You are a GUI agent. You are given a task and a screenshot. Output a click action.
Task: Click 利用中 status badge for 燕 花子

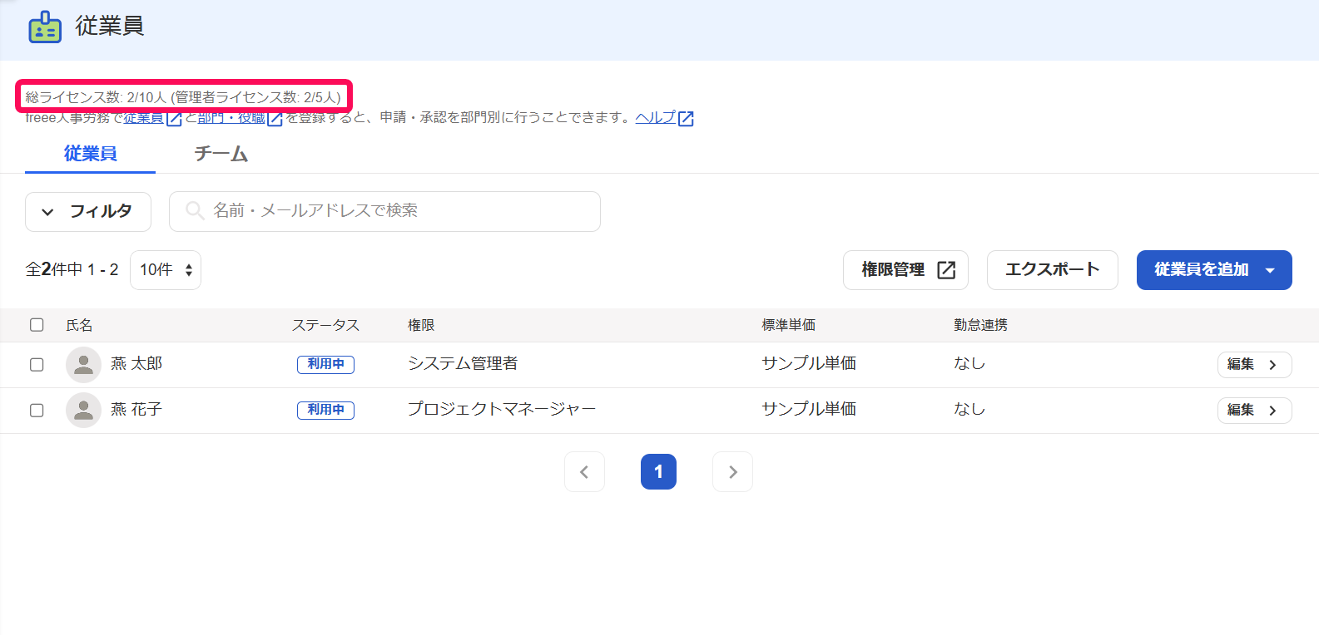pos(325,410)
